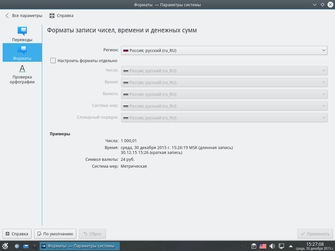Click the disabled Словарный порядок combo box

(x=224, y=118)
